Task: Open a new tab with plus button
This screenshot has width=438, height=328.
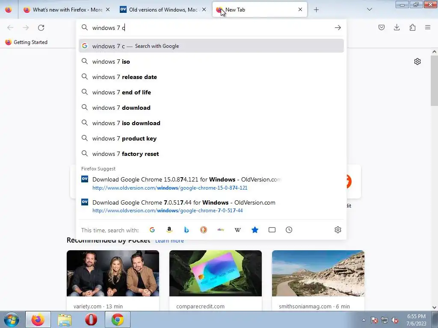Action: pos(316,9)
